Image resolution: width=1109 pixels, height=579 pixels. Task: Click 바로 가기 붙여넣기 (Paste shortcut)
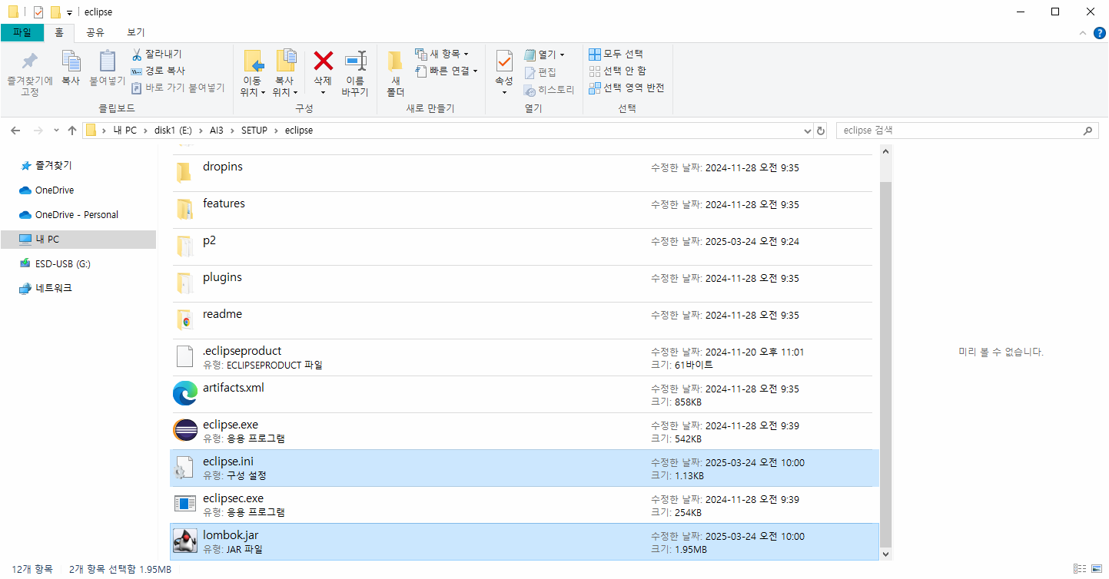tap(178, 88)
